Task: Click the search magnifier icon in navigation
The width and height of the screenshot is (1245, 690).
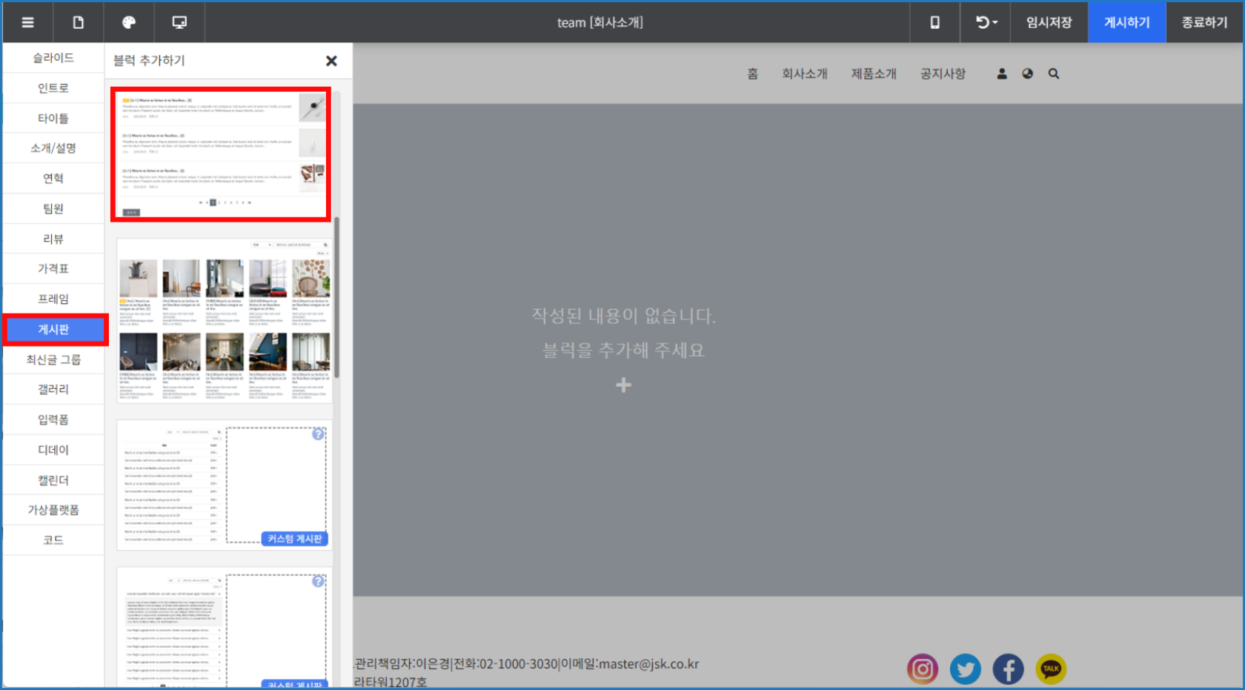Action: tap(1054, 73)
